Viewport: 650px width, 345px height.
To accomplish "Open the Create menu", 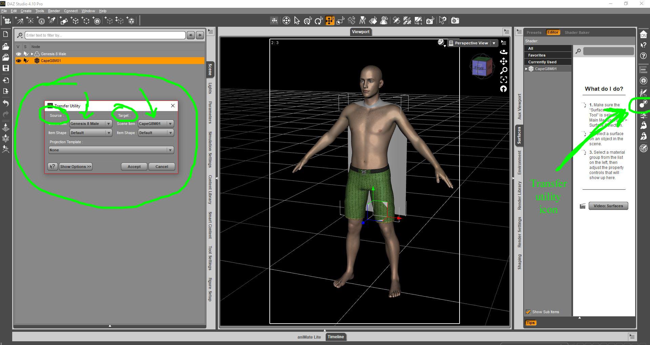I will point(26,11).
